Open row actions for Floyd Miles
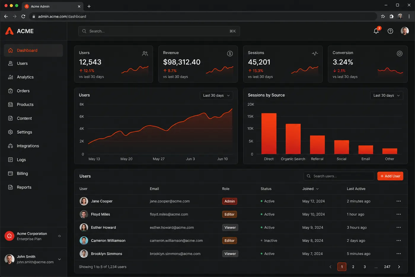The image size is (415, 277). [399, 214]
